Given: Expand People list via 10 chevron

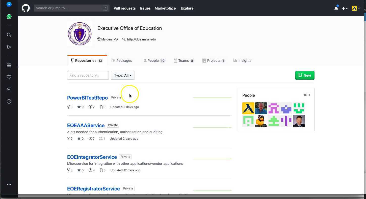Looking at the screenshot, I should pyautogui.click(x=307, y=95).
